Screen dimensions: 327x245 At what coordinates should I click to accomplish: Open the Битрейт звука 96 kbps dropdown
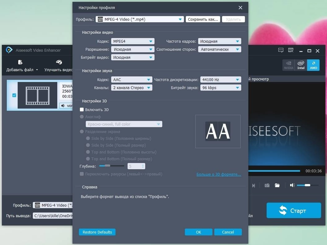point(221,88)
